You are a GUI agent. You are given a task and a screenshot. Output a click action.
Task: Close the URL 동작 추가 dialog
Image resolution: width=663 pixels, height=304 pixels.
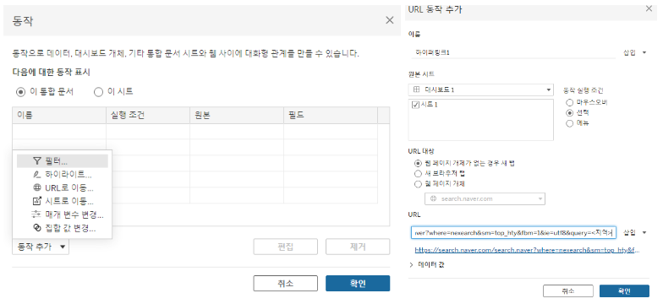point(649,8)
